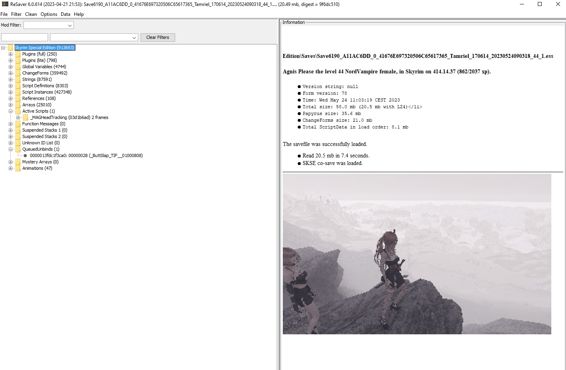
Task: Maximize the ReSaver window
Action: tap(540, 4)
